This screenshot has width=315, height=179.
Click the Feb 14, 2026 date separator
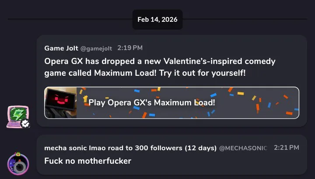point(157,20)
